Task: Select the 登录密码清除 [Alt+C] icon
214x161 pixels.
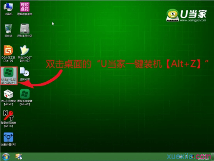Action: 8,119
